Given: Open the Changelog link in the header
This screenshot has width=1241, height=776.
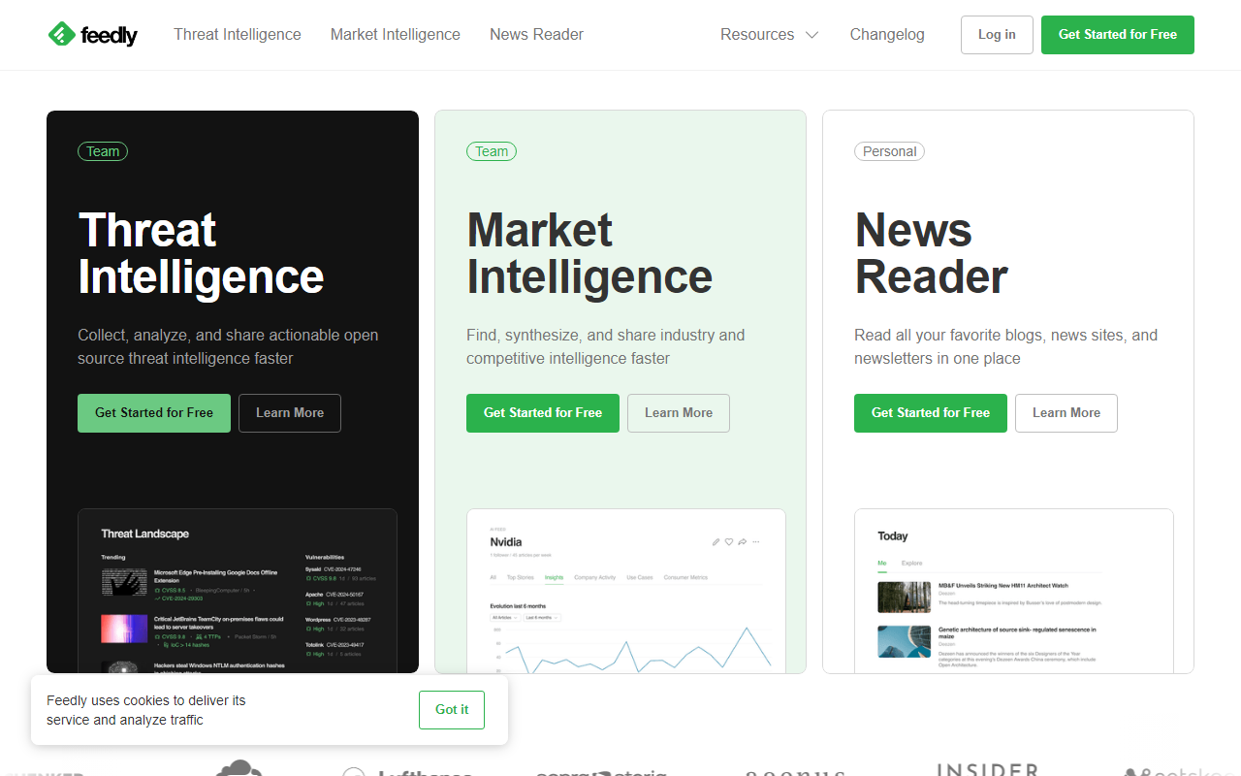Looking at the screenshot, I should (x=887, y=35).
